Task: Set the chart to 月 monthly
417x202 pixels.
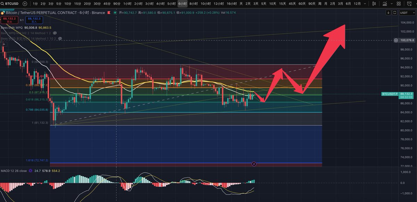Action: [x=326, y=4]
